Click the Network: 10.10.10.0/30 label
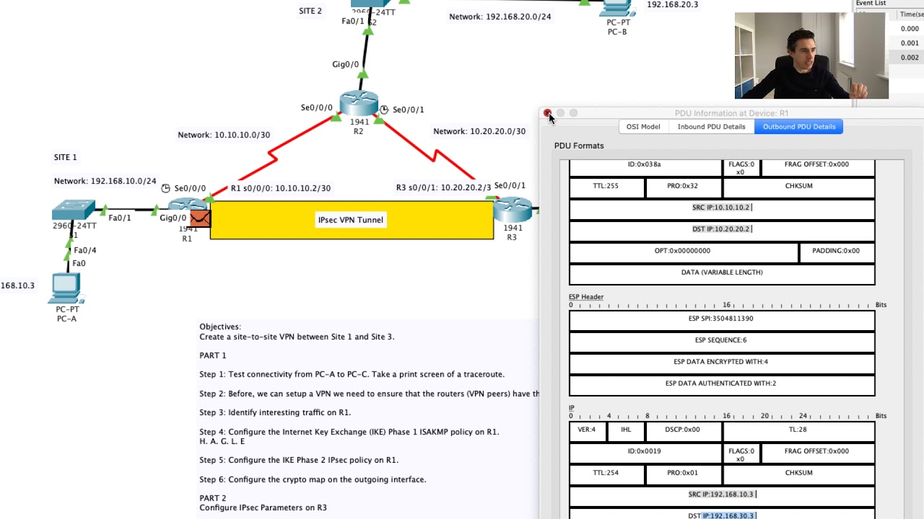 [224, 135]
